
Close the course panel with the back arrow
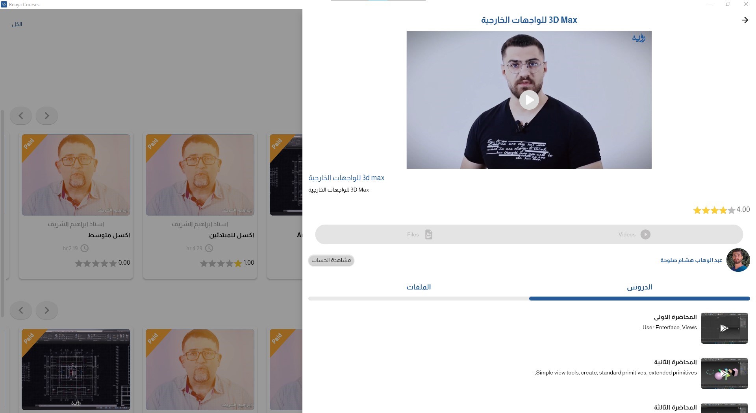[745, 20]
